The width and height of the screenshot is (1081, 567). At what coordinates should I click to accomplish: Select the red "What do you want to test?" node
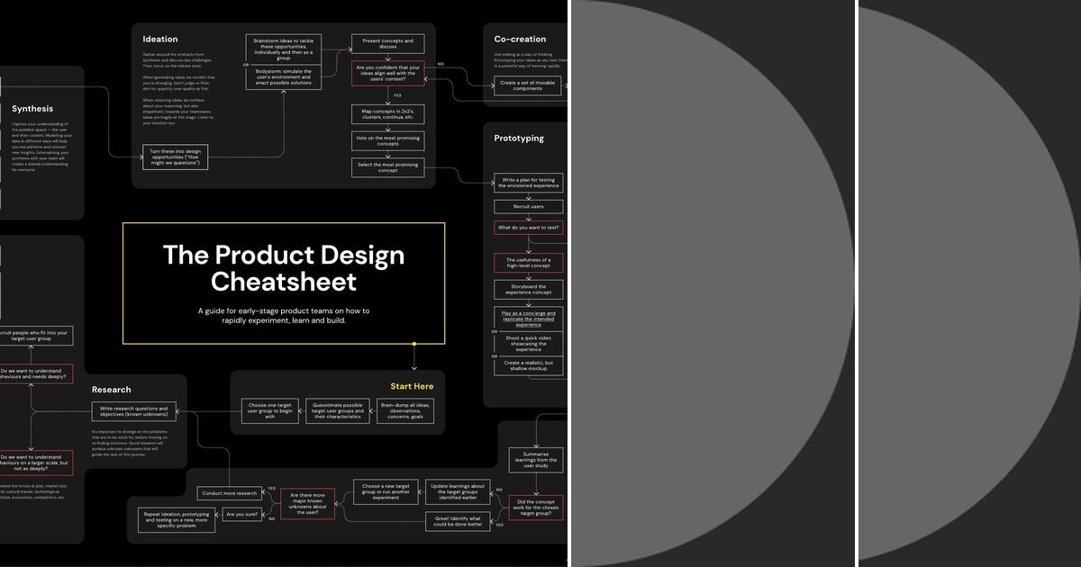click(528, 227)
